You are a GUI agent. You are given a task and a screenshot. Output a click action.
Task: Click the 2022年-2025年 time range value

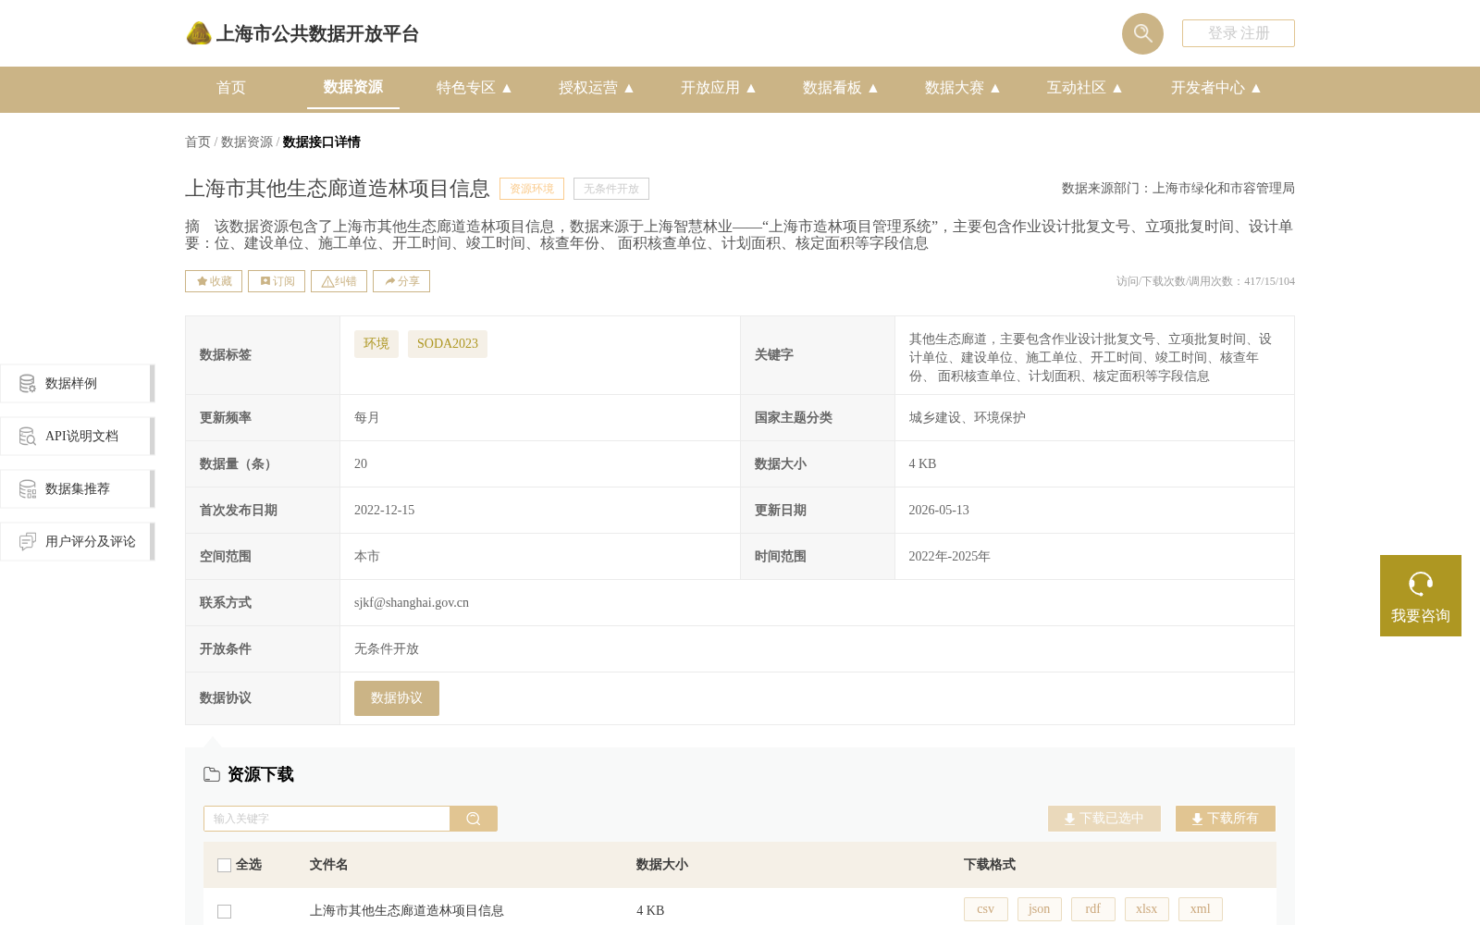[950, 557]
